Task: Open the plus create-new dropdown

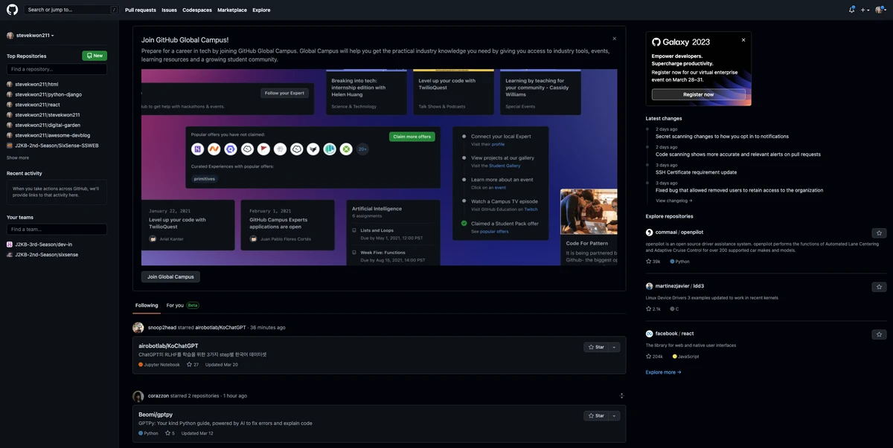Action: click(864, 10)
